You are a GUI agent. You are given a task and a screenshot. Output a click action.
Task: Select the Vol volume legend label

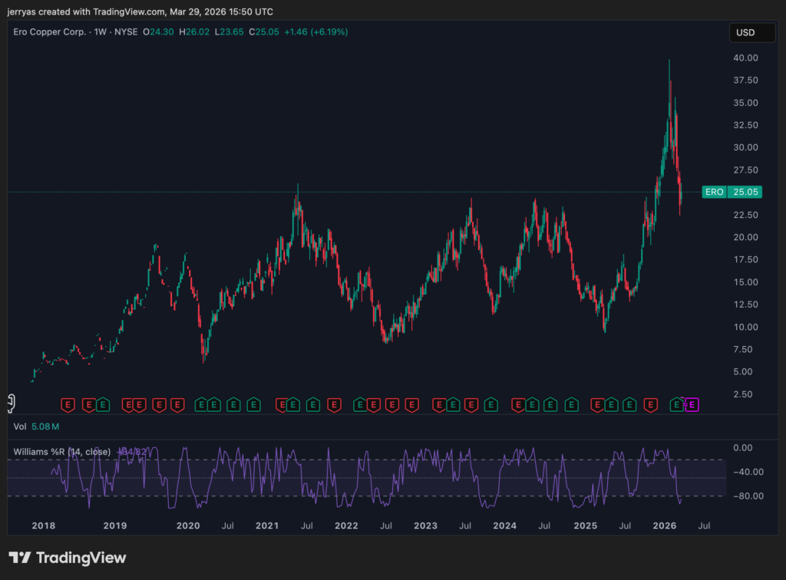21,426
